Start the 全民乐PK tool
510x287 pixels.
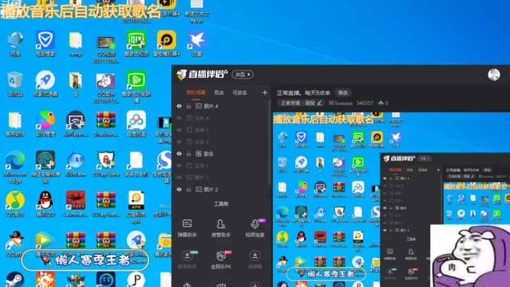[x=221, y=260]
